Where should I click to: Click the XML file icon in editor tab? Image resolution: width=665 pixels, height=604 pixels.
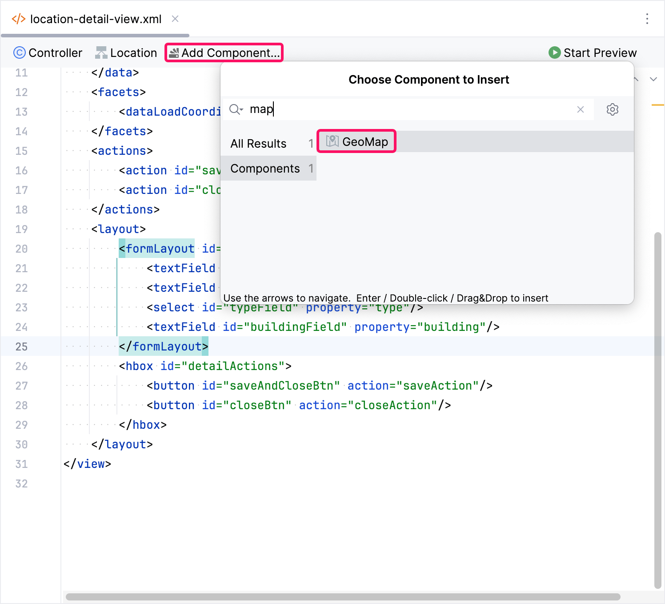(19, 19)
